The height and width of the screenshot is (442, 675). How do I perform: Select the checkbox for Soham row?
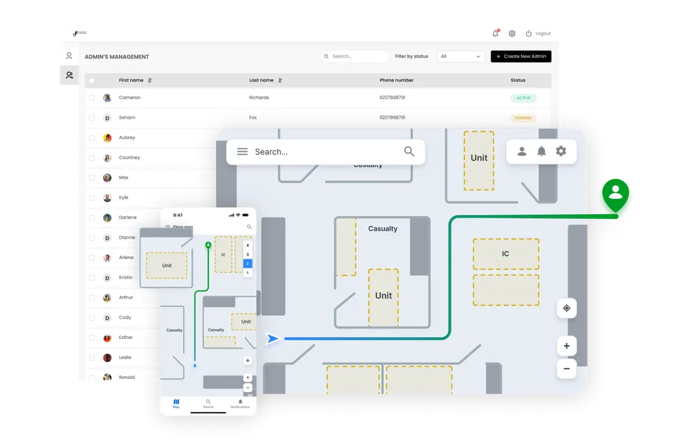pos(92,118)
